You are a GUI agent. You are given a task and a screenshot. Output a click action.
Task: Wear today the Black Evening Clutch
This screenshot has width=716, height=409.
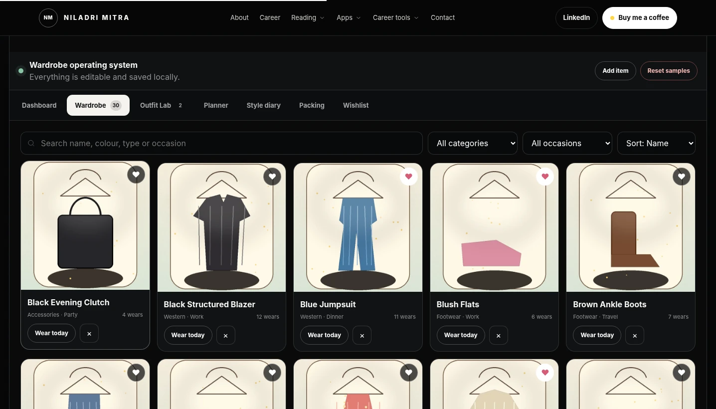(52, 334)
